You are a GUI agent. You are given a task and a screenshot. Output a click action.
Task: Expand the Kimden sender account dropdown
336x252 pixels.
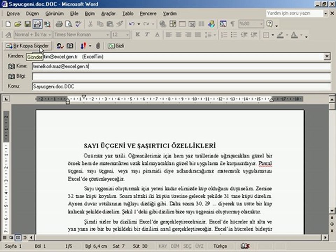click(x=327, y=57)
